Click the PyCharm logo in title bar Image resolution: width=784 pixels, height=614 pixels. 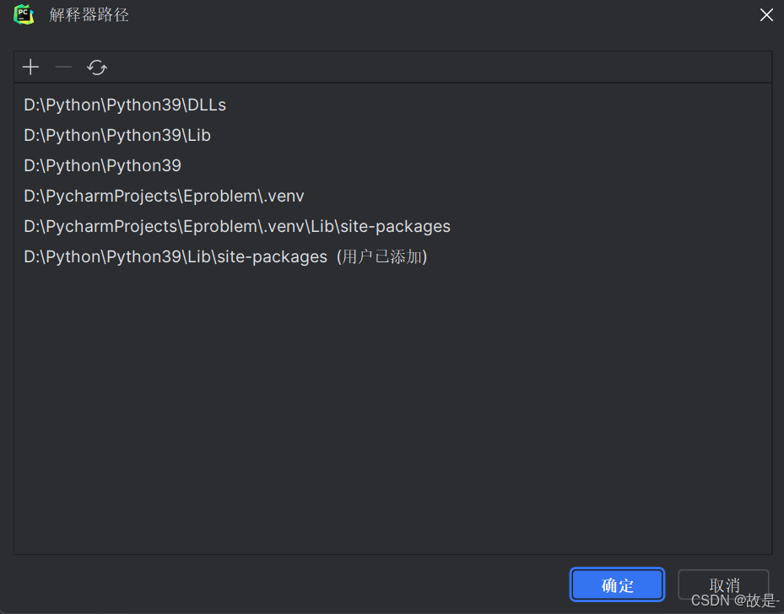coord(23,14)
